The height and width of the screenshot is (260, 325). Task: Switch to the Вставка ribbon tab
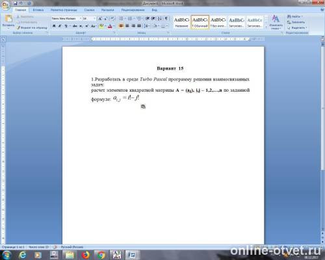(38, 10)
